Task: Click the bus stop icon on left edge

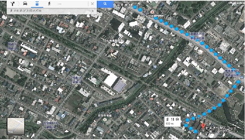Action: (12, 52)
